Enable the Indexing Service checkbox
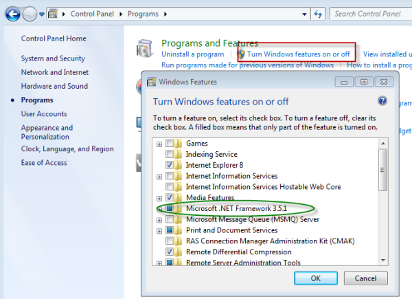This screenshot has width=412, height=299. pos(170,155)
